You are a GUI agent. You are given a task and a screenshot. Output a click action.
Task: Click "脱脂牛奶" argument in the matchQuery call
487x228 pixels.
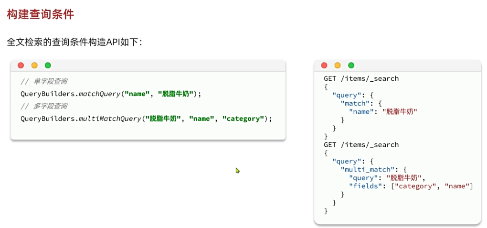point(177,94)
